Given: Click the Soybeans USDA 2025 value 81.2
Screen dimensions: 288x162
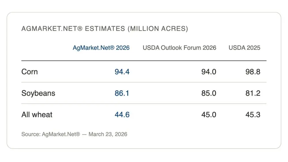Looking at the screenshot, I should 253,93.
